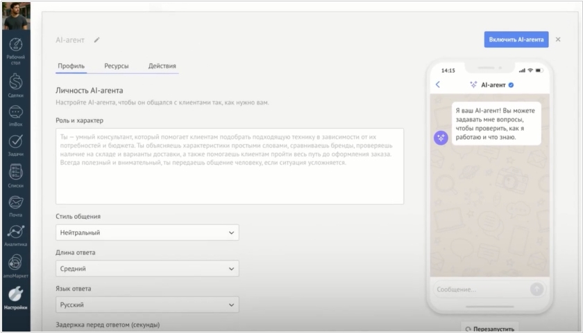Image resolution: width=583 pixels, height=333 pixels.
Task: Switch to the Действия tab
Action: coord(162,66)
